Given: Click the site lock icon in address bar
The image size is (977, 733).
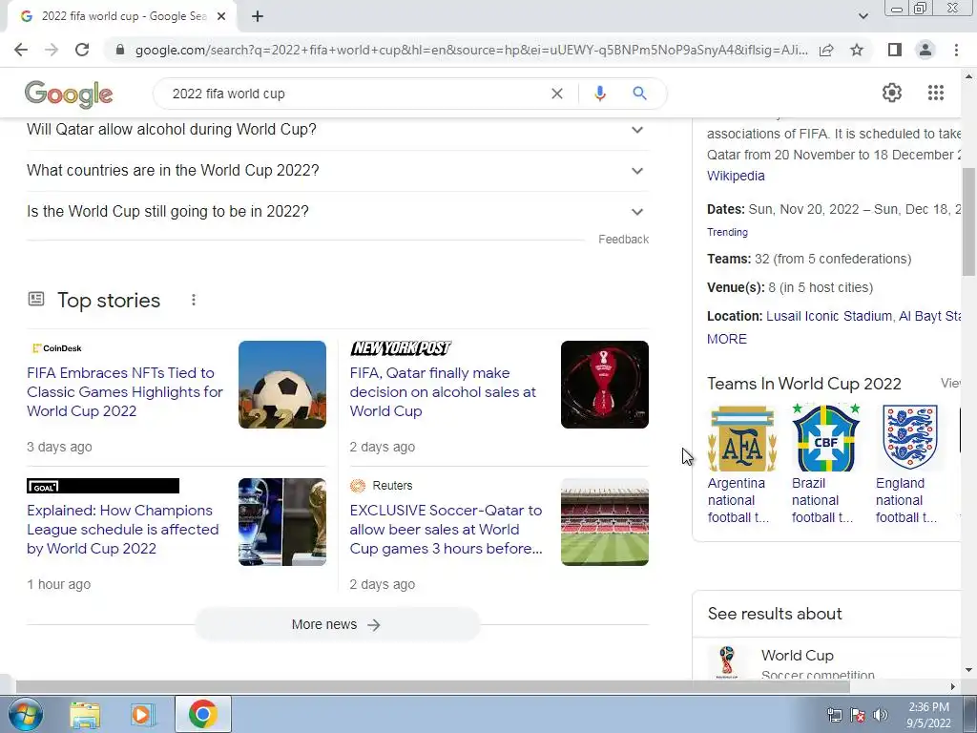Looking at the screenshot, I should tap(120, 50).
